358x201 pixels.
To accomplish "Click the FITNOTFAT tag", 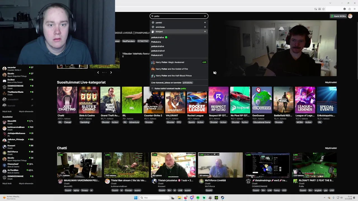I will [x=143, y=41].
